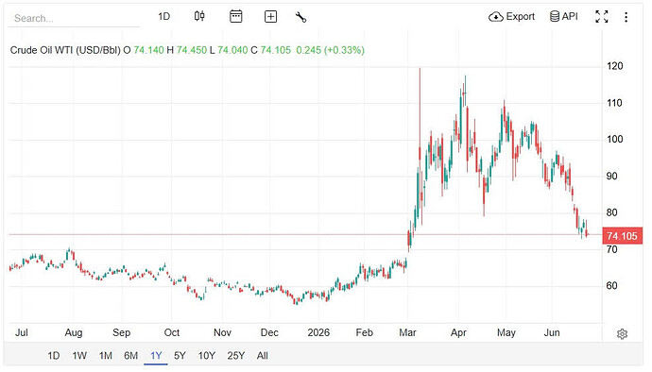Viewport: 652px width, 372px height.
Task: Select the 1D range in bottom bar
Action: [53, 356]
